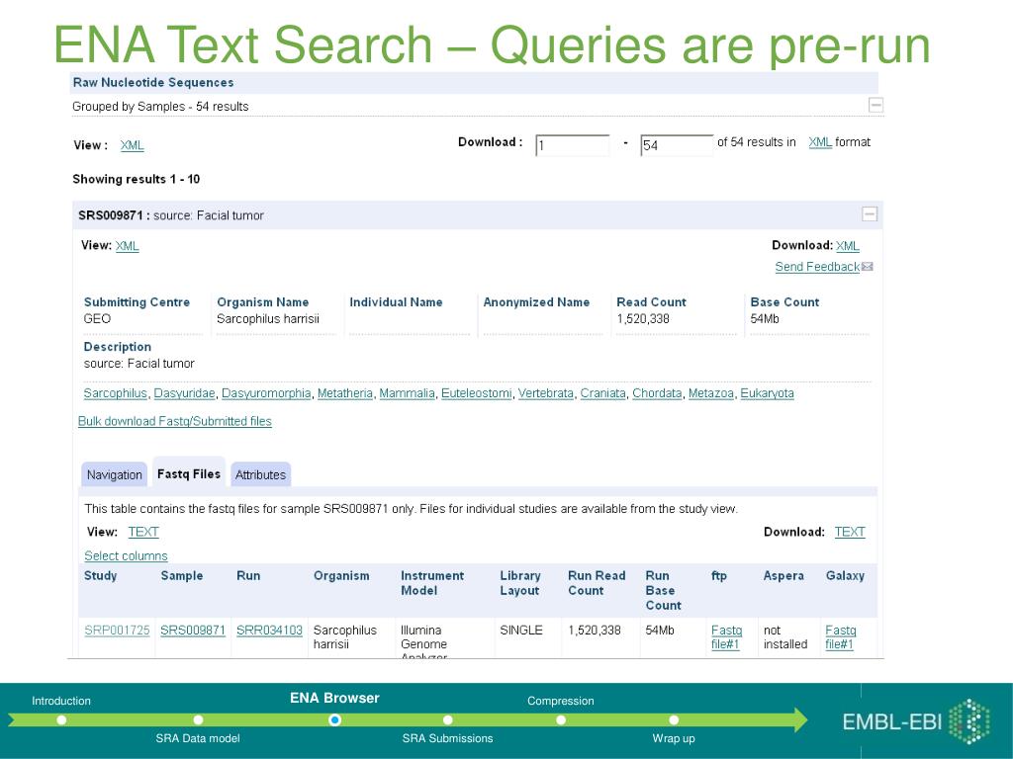Viewport: 1013px width, 759px height.
Task: Open the Euteleostomi taxonomy link
Action: point(476,393)
